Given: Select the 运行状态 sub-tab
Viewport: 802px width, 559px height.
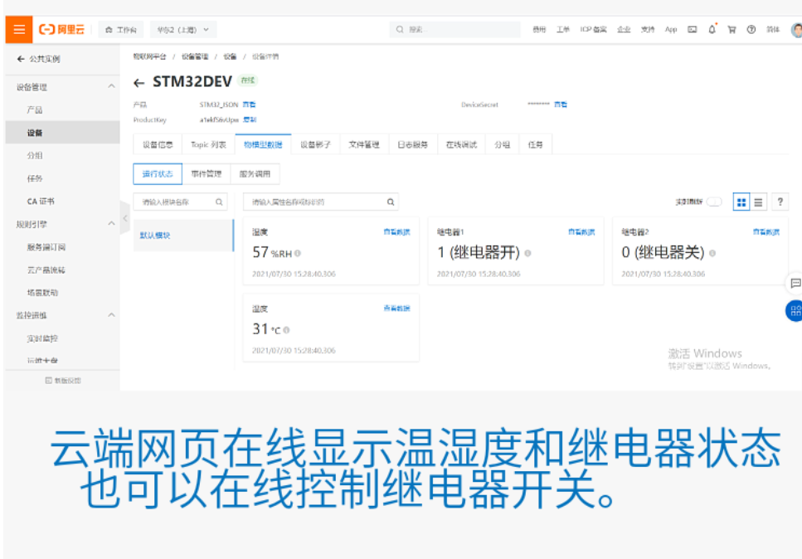Looking at the screenshot, I should pyautogui.click(x=158, y=174).
